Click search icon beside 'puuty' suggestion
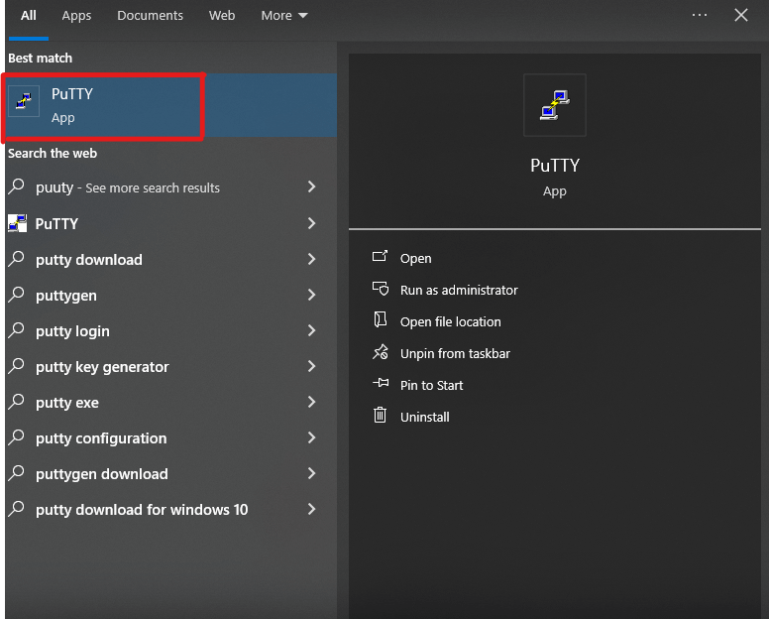Viewport: 769px width, 619px height. [17, 186]
